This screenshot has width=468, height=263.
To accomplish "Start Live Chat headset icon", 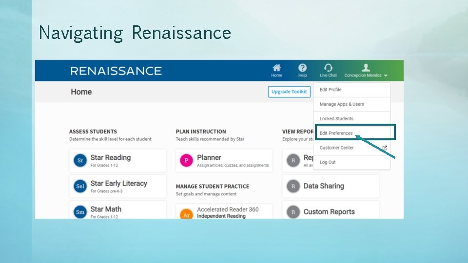I will (328, 68).
